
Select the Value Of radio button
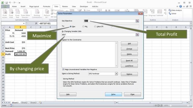[x=95, y=26]
